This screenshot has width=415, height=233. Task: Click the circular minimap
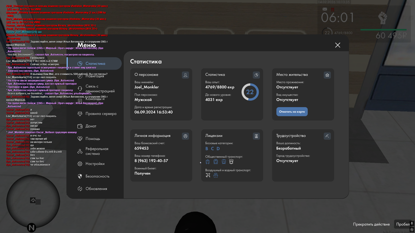pos(33,202)
